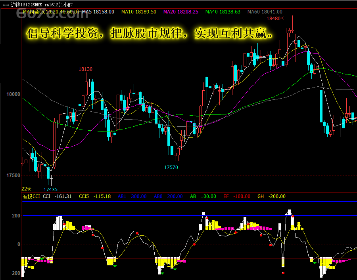
Task: Click the 18000 price axis label
Action: tap(13, 94)
